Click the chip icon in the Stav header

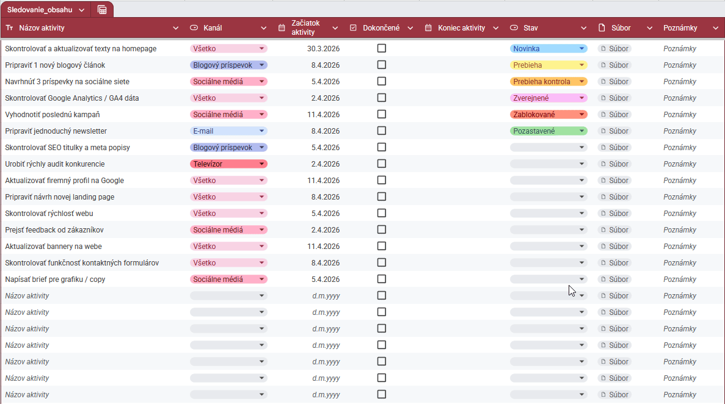click(513, 27)
